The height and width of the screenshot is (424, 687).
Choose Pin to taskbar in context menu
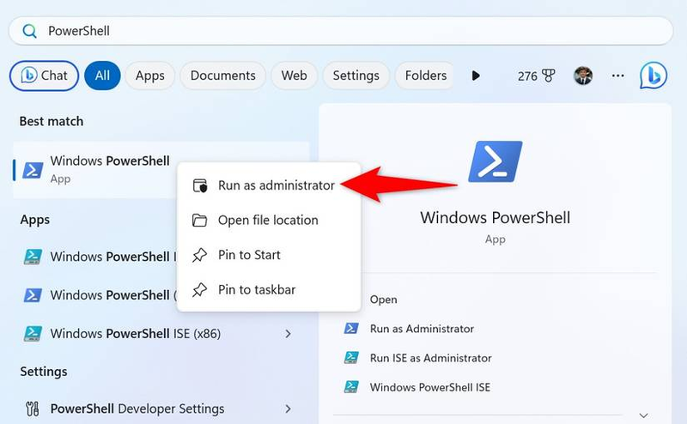coord(269,289)
